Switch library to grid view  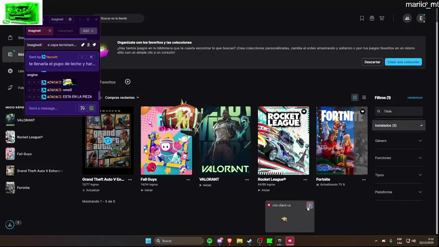click(355, 97)
